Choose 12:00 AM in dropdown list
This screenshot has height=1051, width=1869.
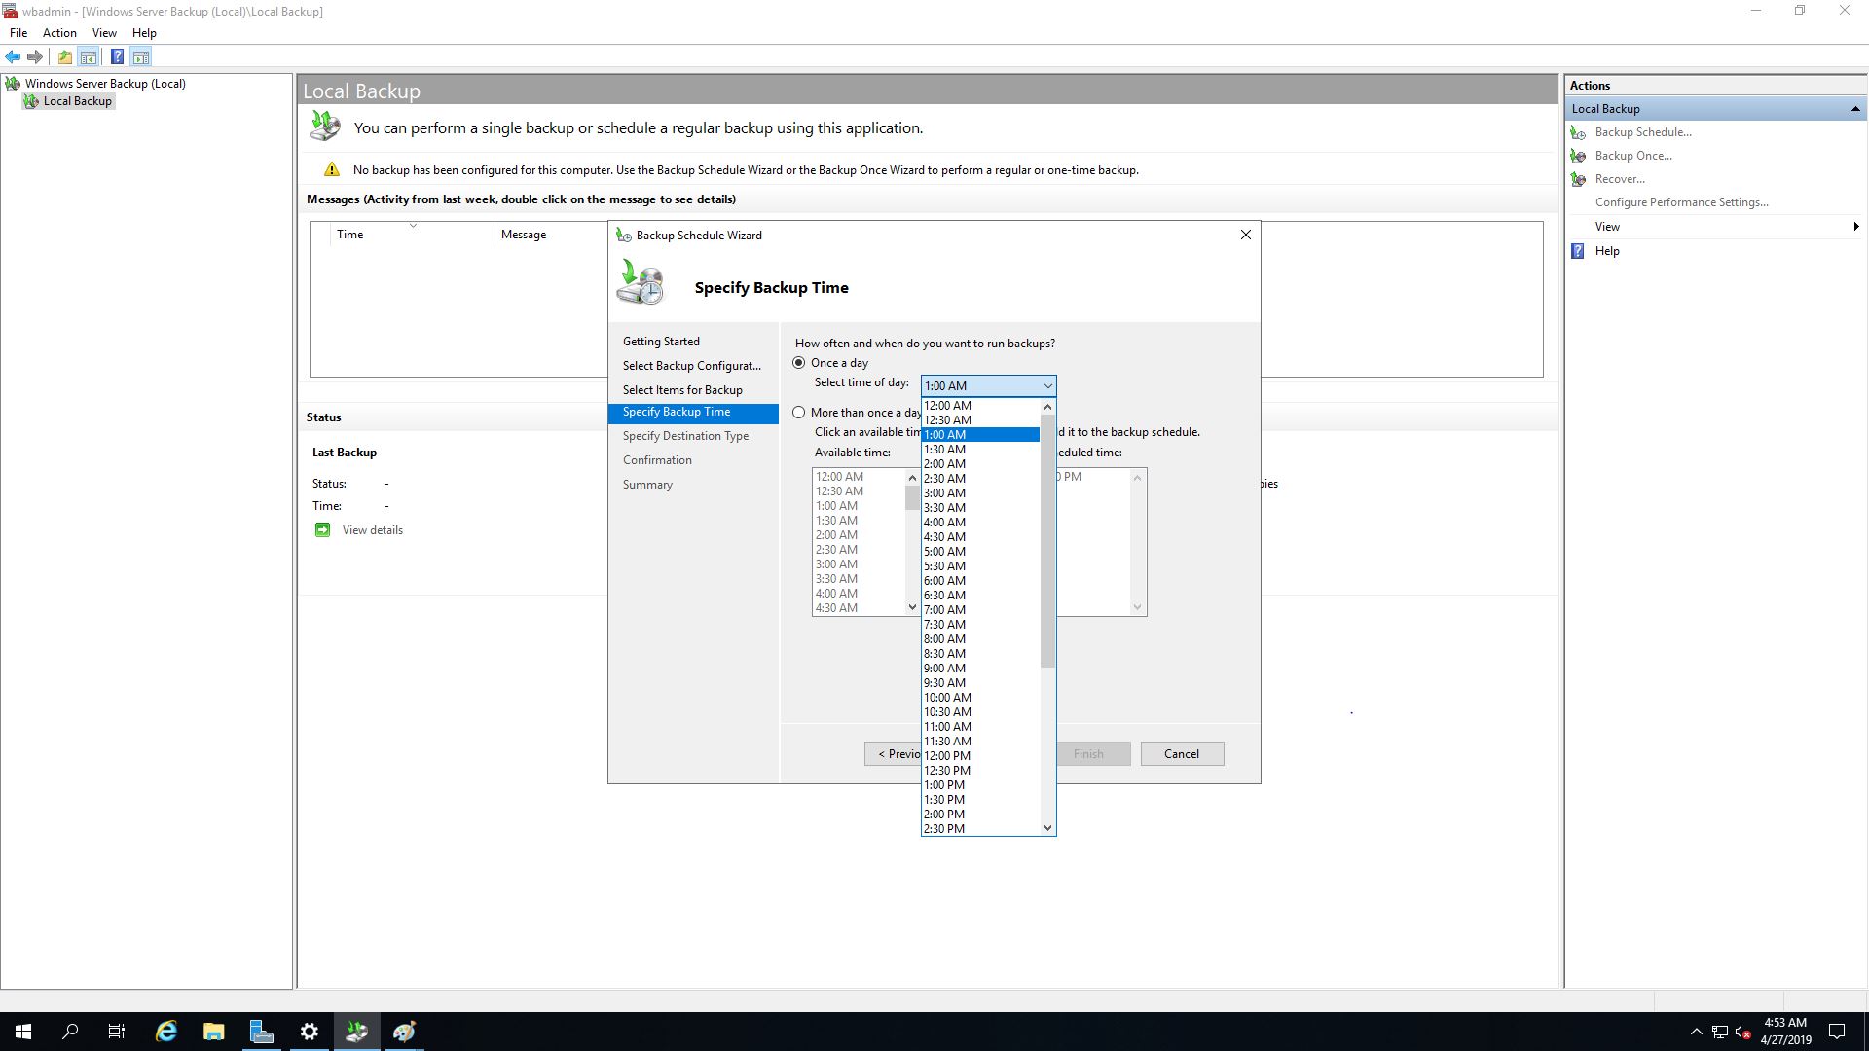click(x=981, y=406)
